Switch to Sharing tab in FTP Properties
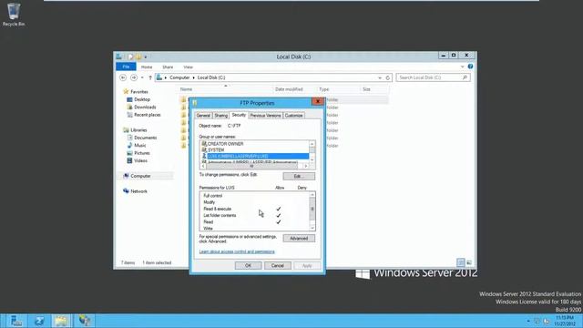 click(x=220, y=116)
